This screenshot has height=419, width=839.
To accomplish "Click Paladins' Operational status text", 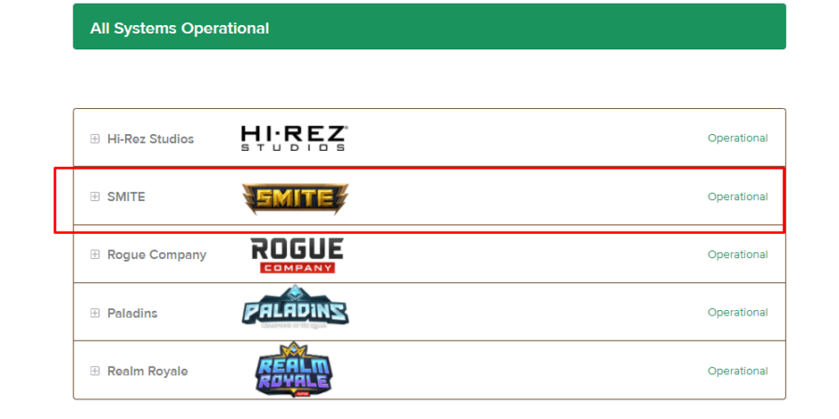I will pos(738,312).
